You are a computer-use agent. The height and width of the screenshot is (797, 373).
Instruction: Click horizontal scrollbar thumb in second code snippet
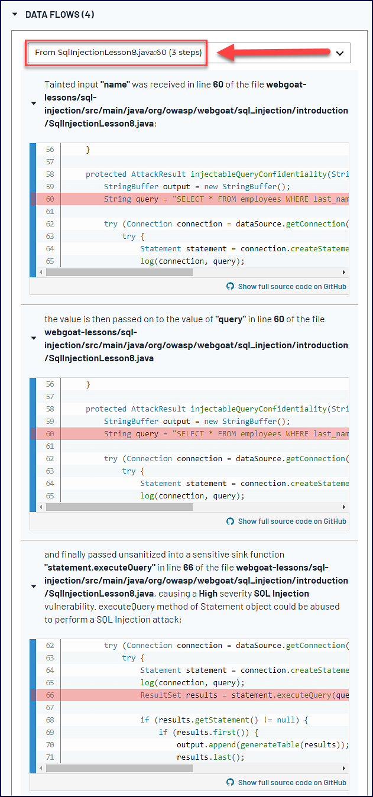[119, 507]
